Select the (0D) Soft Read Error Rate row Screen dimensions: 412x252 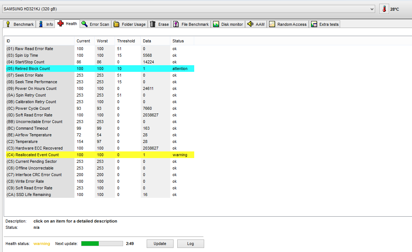[100, 115]
